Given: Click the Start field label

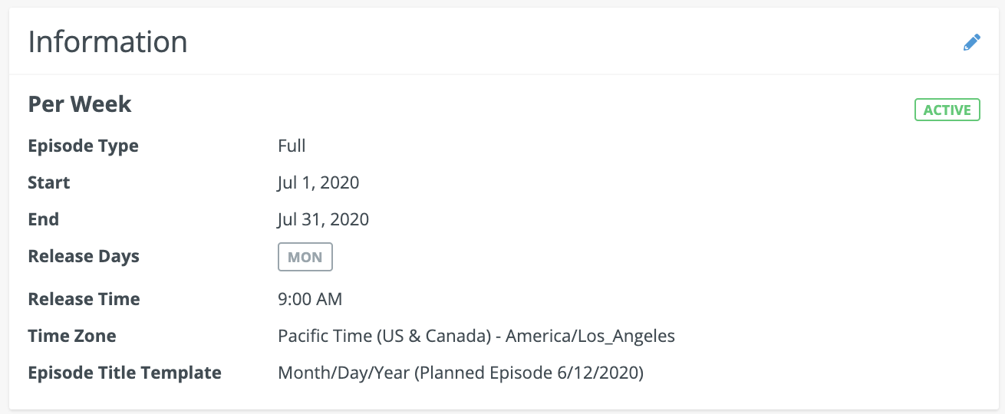Looking at the screenshot, I should coord(48,182).
